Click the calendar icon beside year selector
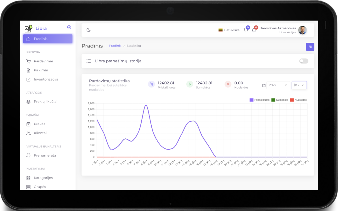 click(264, 85)
